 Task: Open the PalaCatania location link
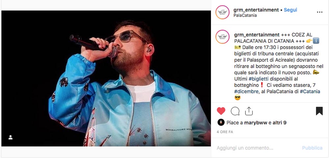pos(245,15)
